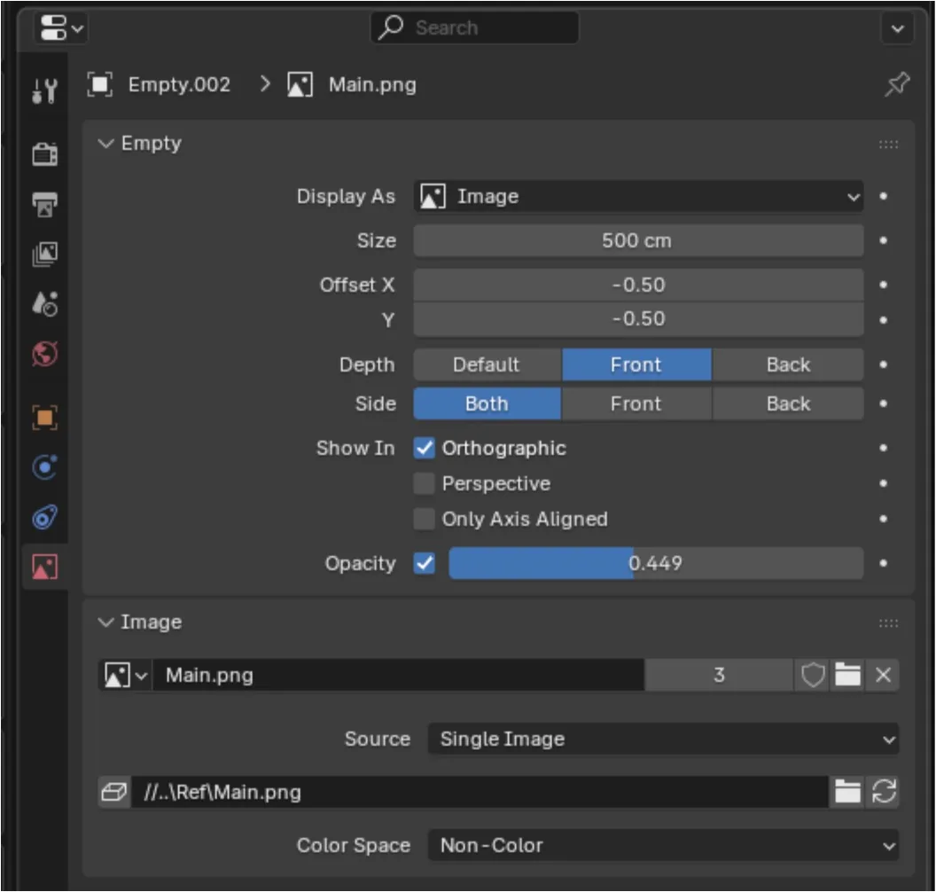Screen dimensions: 936x892
Task: Open image via folder icon beside shield
Action: (x=847, y=676)
